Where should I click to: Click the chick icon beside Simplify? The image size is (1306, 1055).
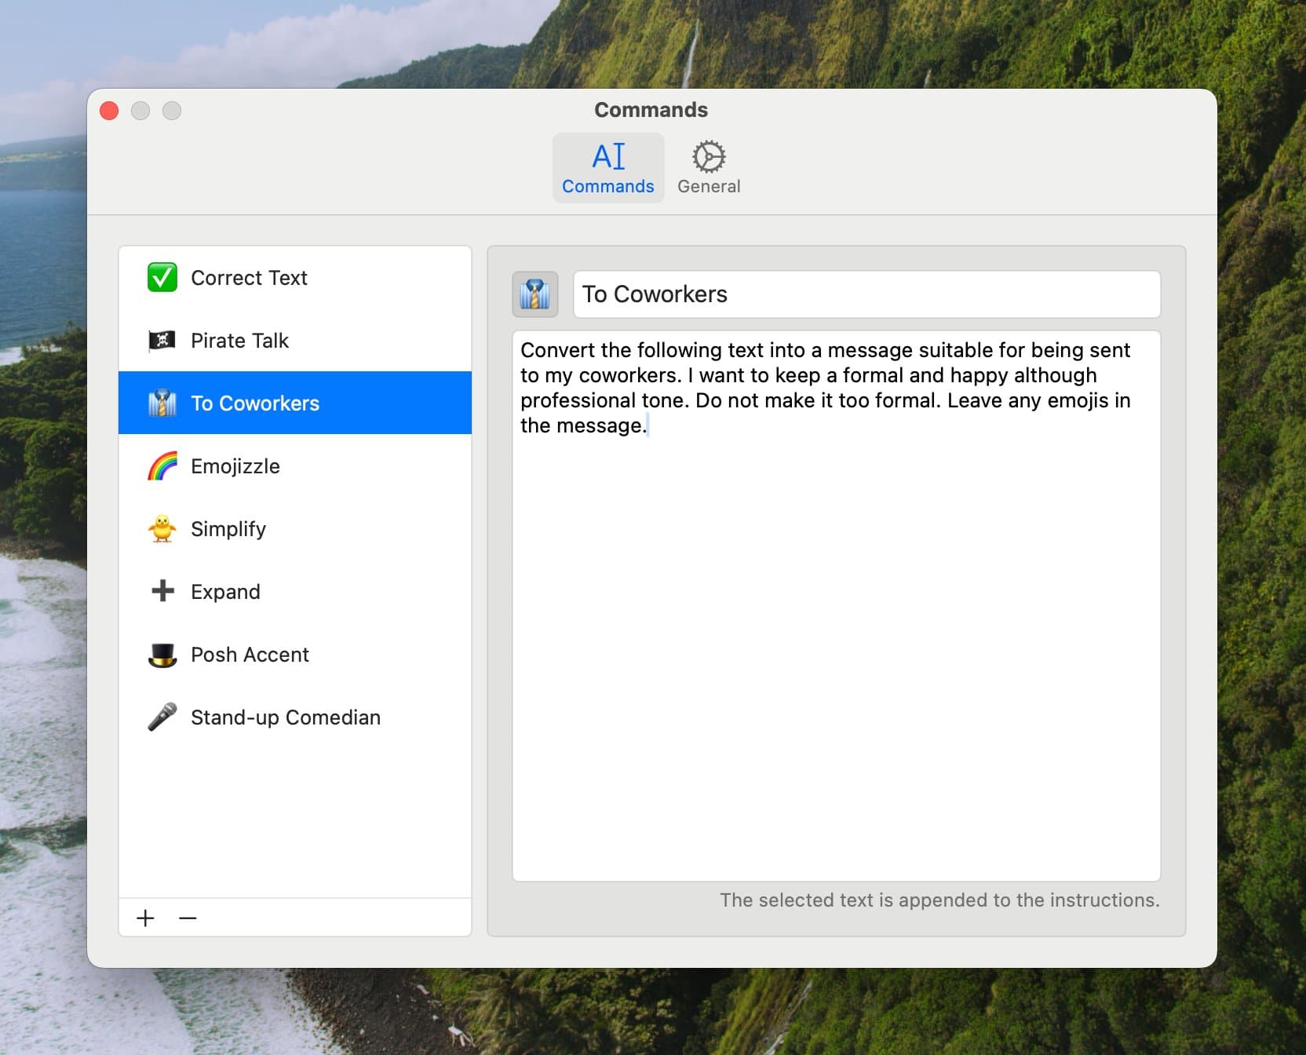pyautogui.click(x=162, y=529)
